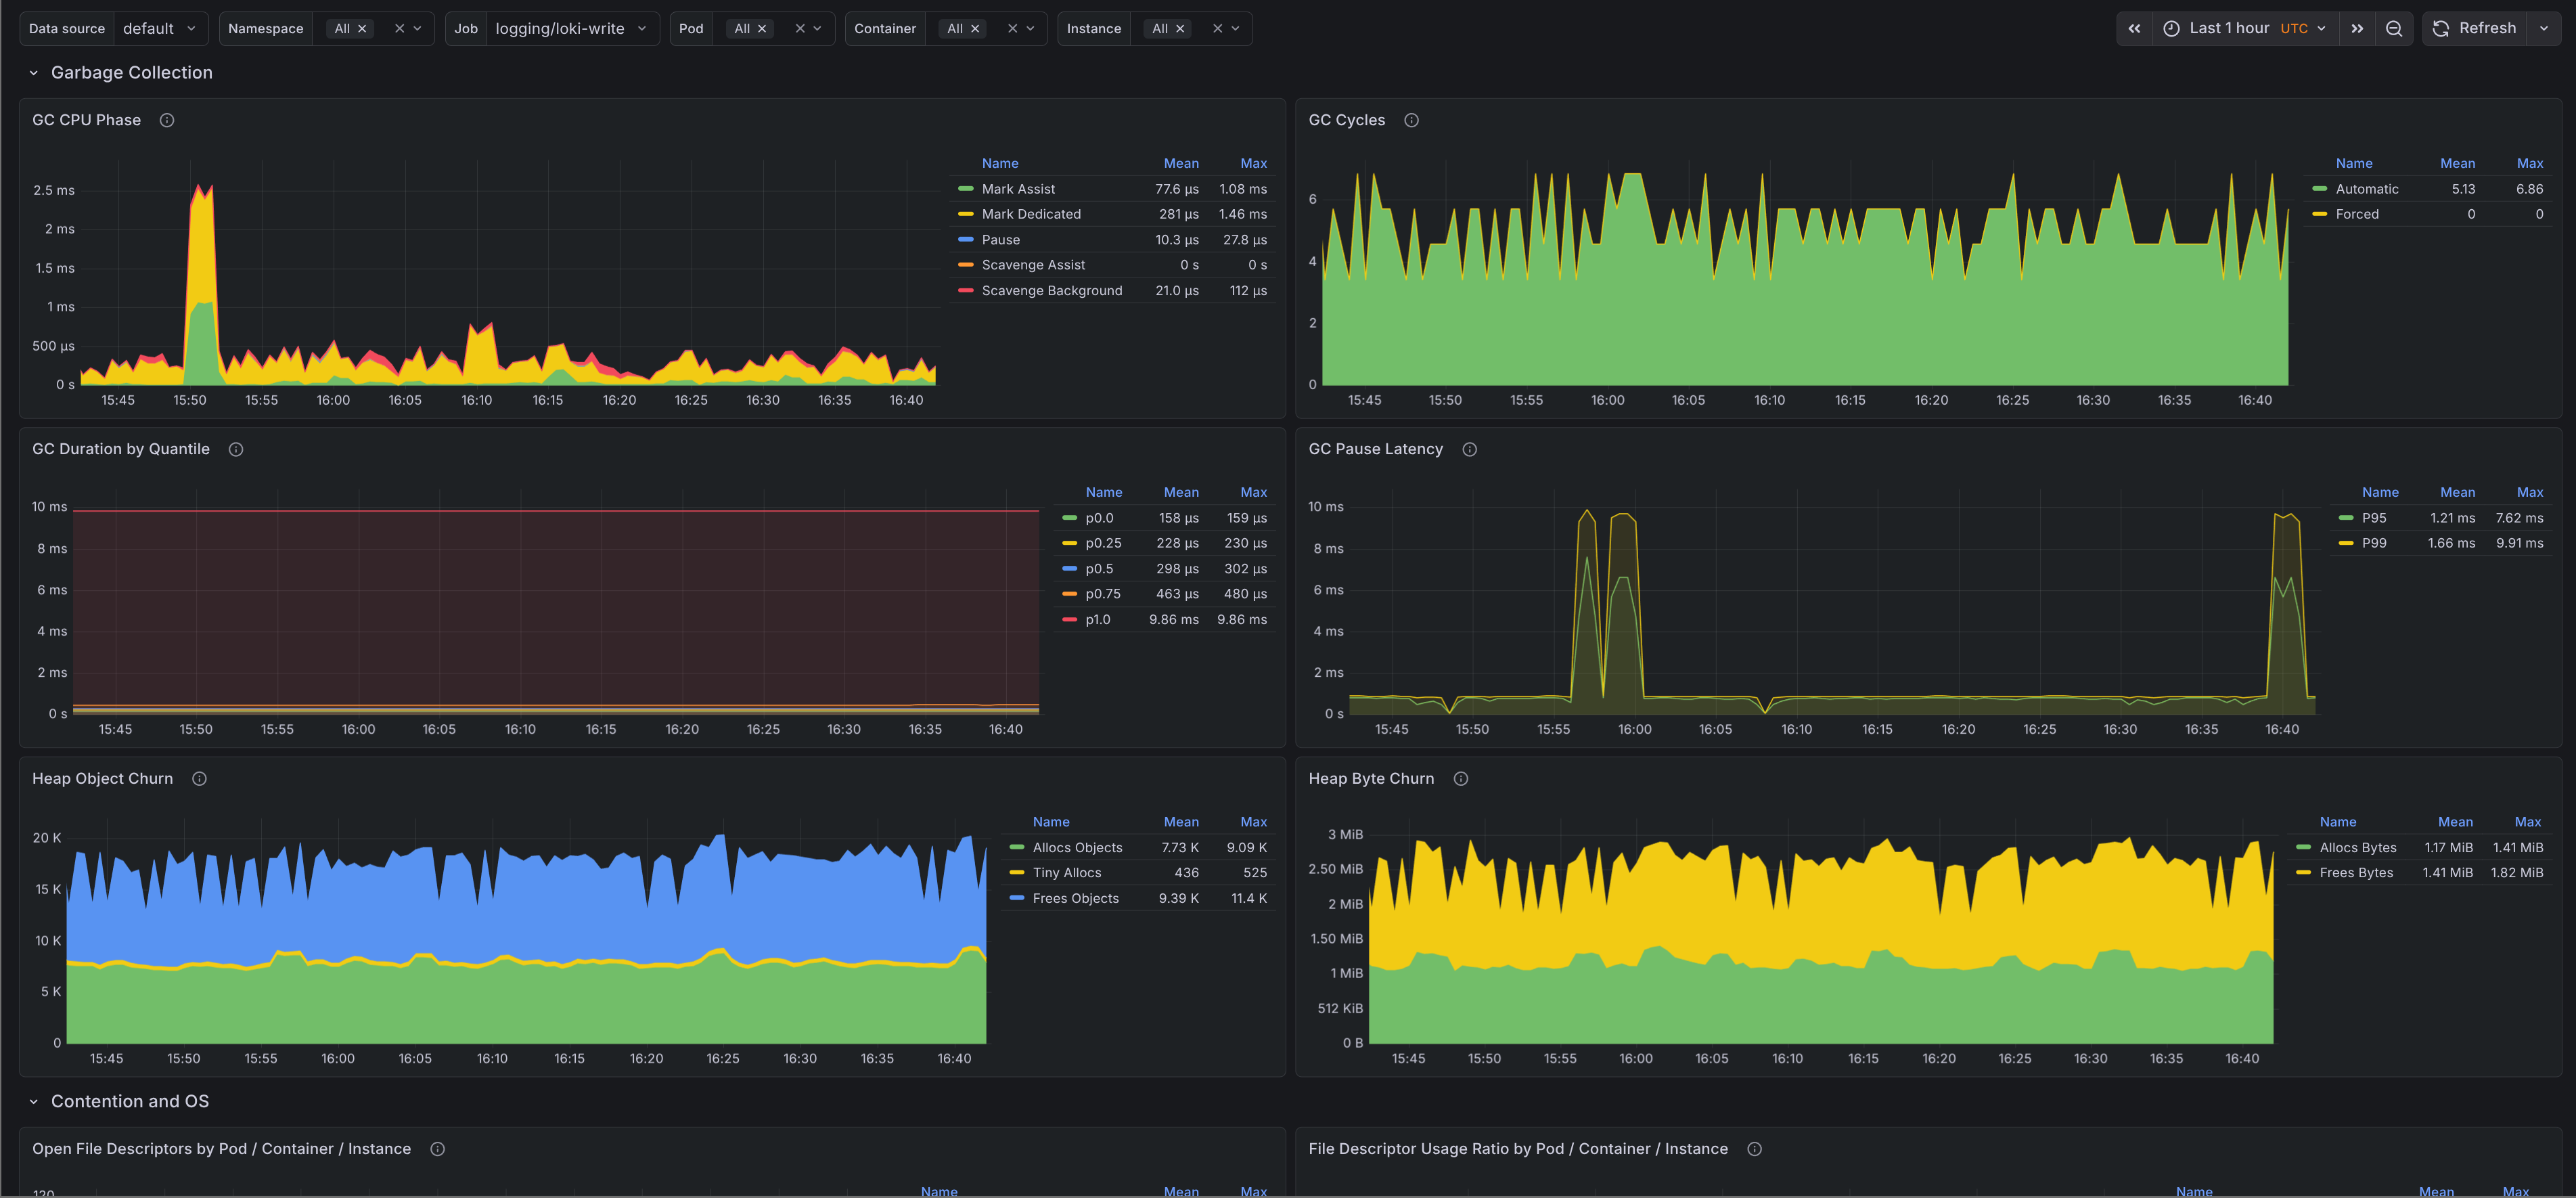
Task: Open the Last 1 hour time range picker
Action: tap(2230, 28)
